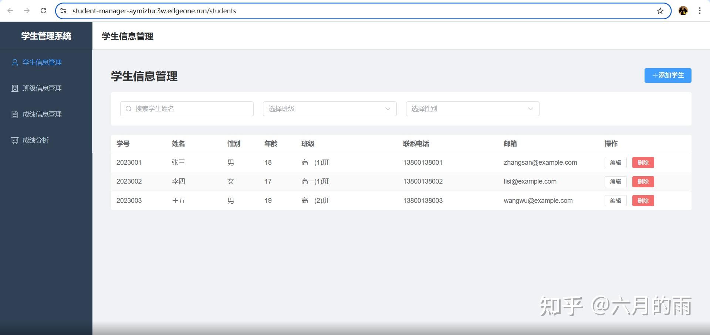The width and height of the screenshot is (710, 335).
Task: Click the chart board icon beside 成绩分析
Action: 15,140
